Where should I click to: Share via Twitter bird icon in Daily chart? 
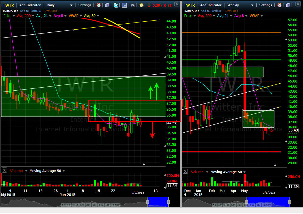pyautogui.click(x=115, y=5)
